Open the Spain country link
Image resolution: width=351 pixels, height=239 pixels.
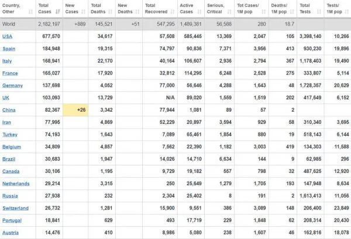[x=10, y=49]
